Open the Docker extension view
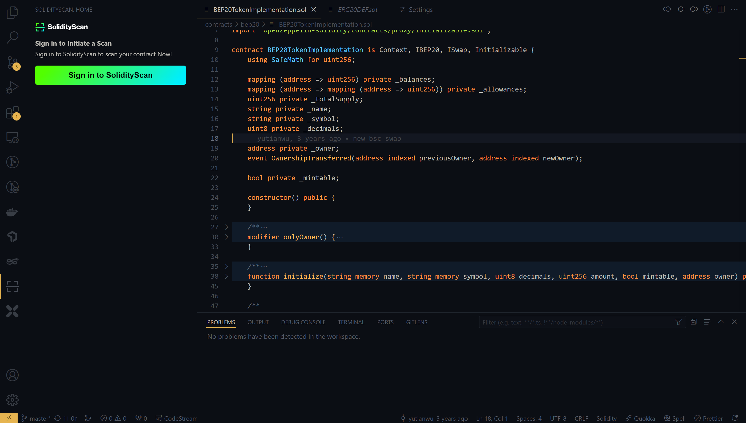Viewport: 746px width, 423px height. pyautogui.click(x=12, y=212)
